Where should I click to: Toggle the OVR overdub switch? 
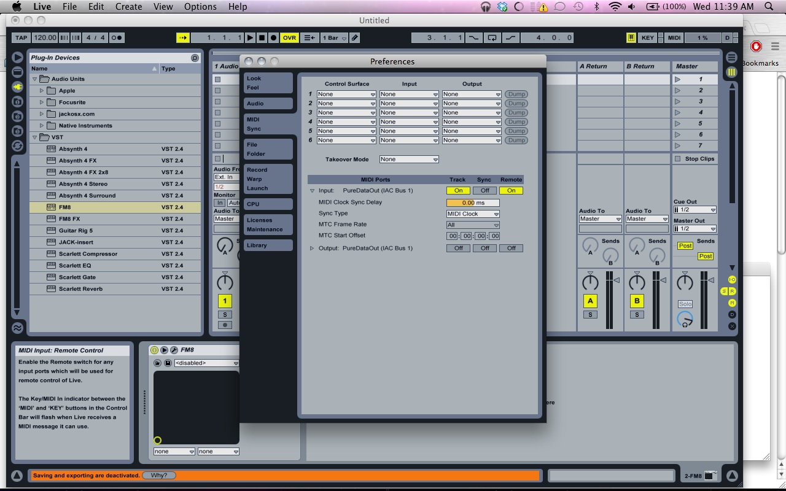pos(289,37)
